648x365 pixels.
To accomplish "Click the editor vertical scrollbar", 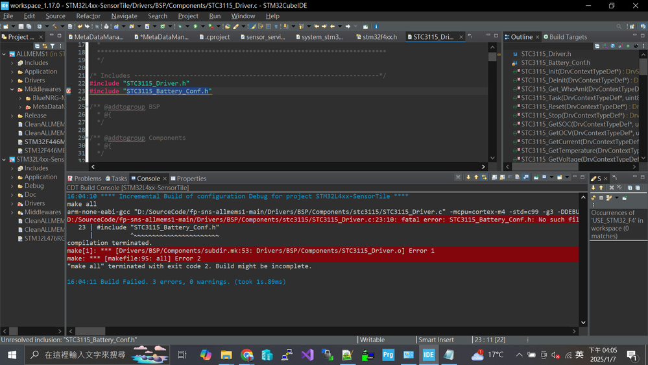I will tap(492, 101).
